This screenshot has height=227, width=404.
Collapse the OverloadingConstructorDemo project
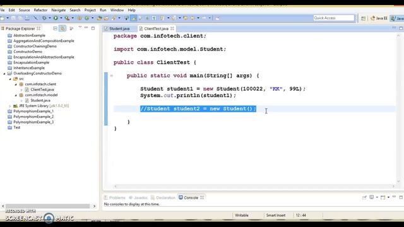pyautogui.click(x=4, y=74)
